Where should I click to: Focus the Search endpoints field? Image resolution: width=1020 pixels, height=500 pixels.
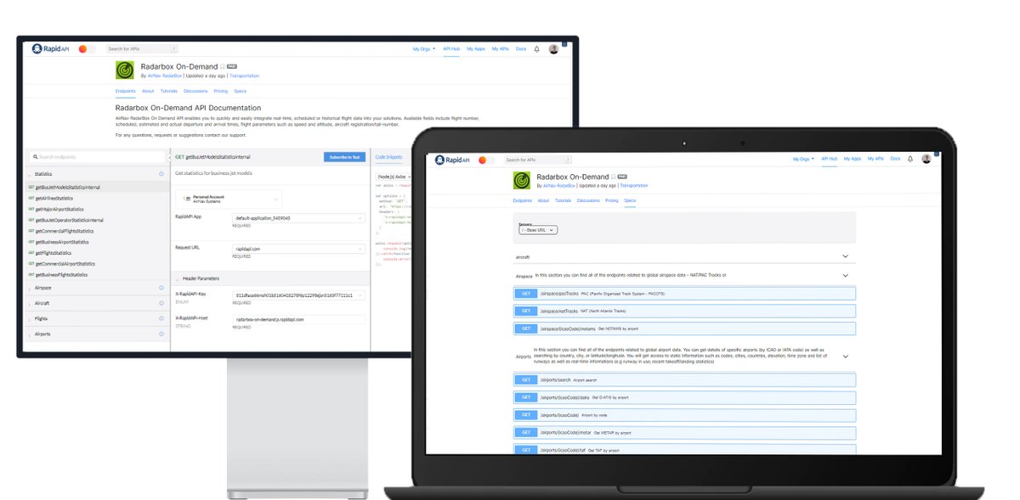coord(98,157)
